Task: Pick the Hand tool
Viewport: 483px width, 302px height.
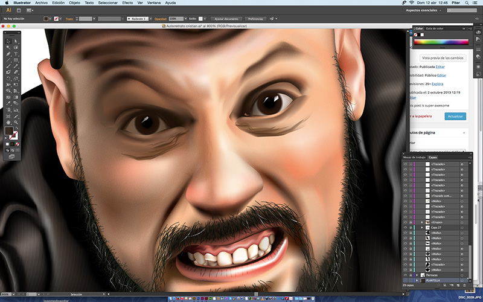Action: (x=7, y=122)
